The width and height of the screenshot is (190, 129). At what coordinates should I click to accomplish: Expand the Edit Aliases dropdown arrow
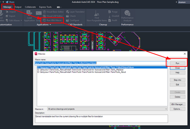point(21,20)
